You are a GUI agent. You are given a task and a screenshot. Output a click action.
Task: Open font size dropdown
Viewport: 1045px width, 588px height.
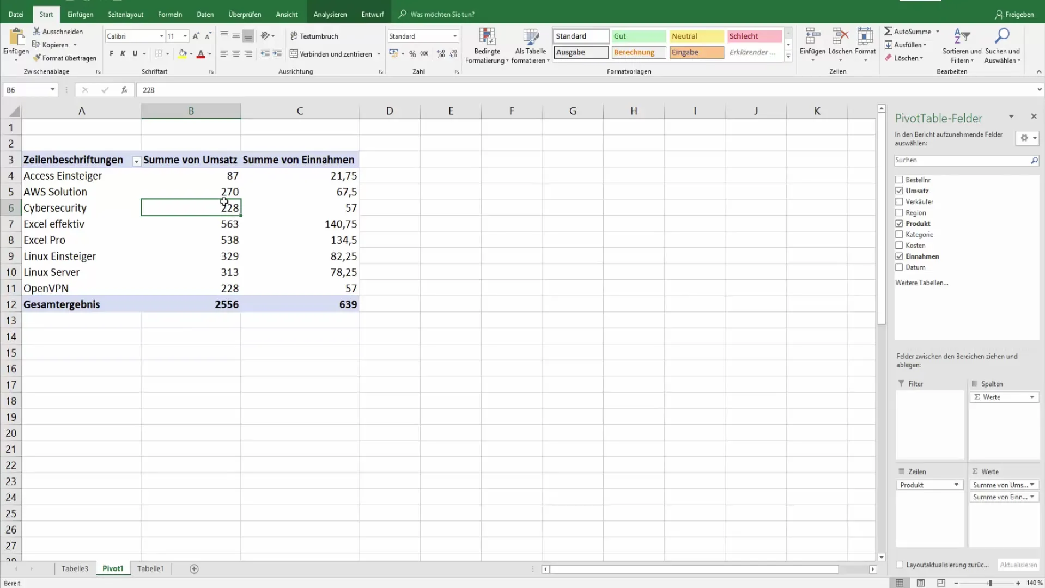tap(185, 36)
